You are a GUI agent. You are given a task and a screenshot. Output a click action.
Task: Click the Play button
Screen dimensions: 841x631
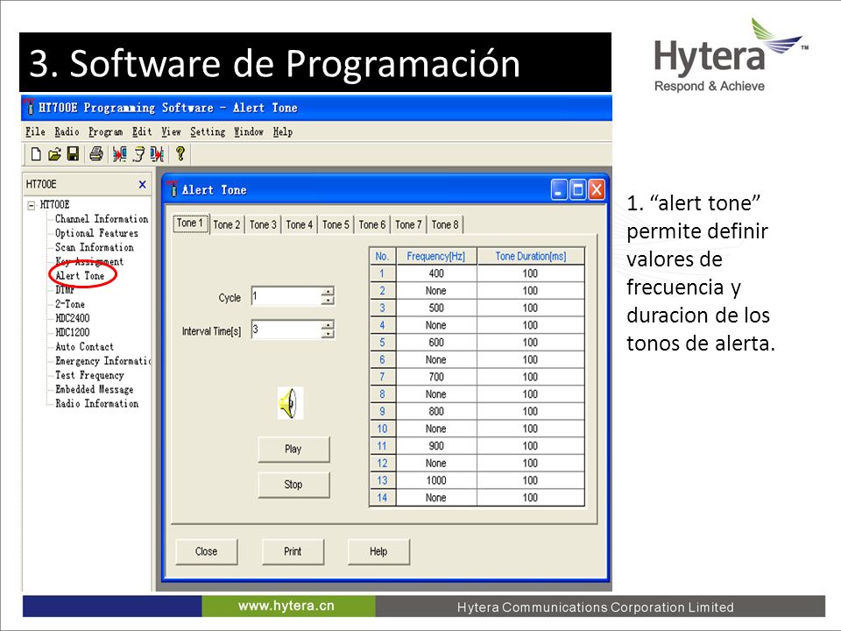point(293,449)
